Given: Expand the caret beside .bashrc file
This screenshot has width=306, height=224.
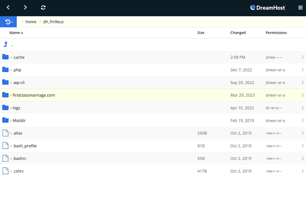Looking at the screenshot, I should click(11, 159).
